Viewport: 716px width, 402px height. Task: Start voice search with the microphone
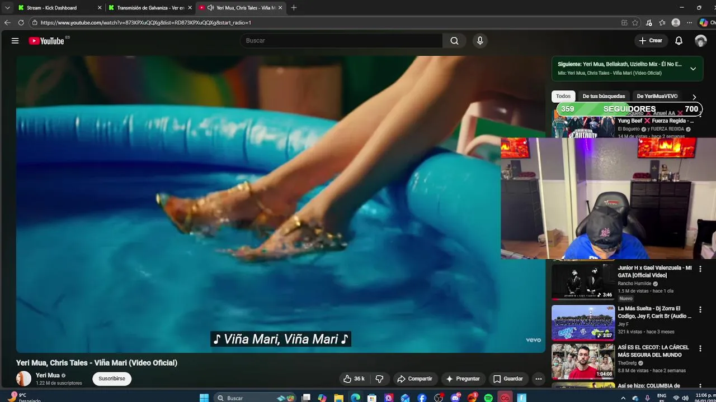[480, 41]
